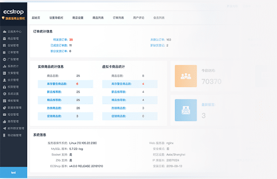Viewport: 277px width, 179px height.
Task: Click 库存警告商品数 under 虚拟卡商品统计
Action: click(121, 84)
